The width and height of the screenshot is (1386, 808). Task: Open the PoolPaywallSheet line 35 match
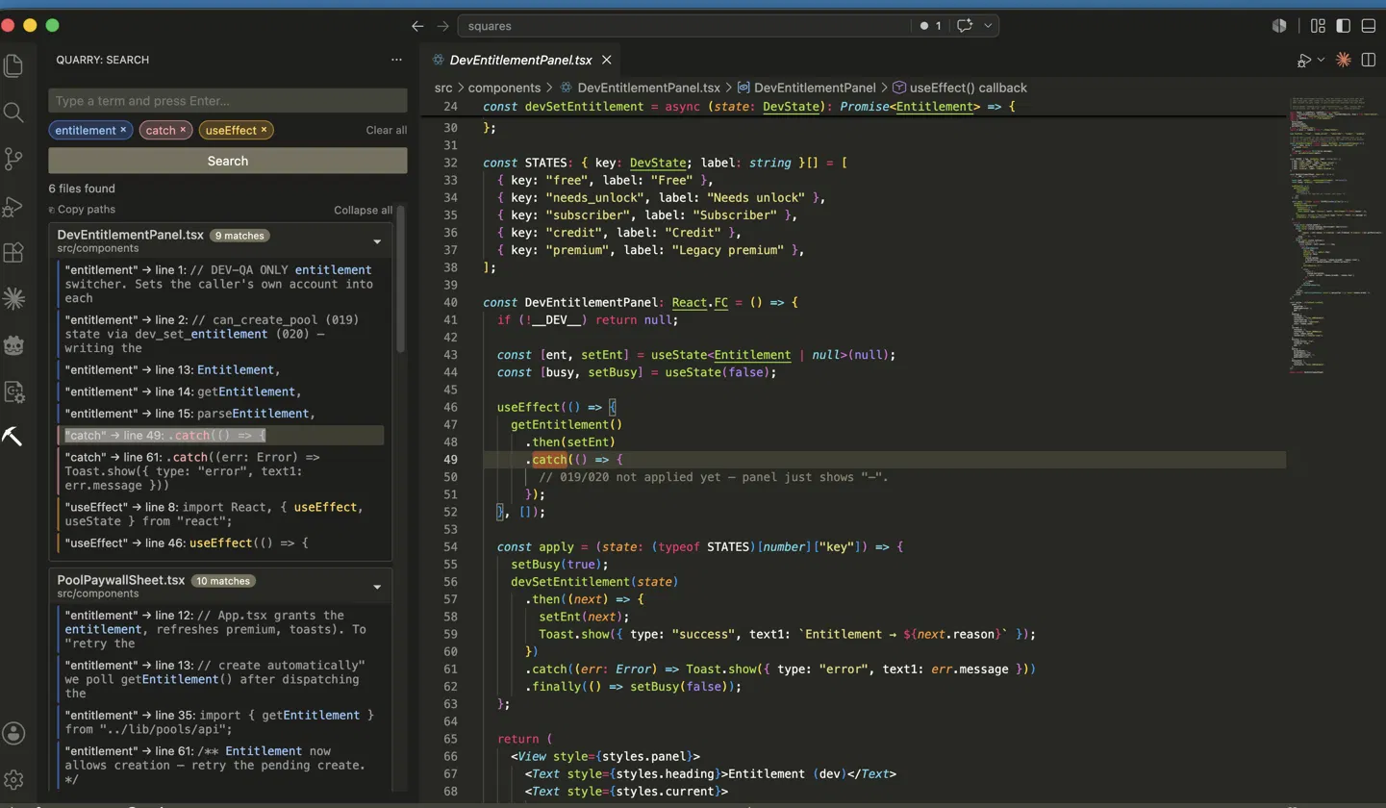click(x=220, y=721)
